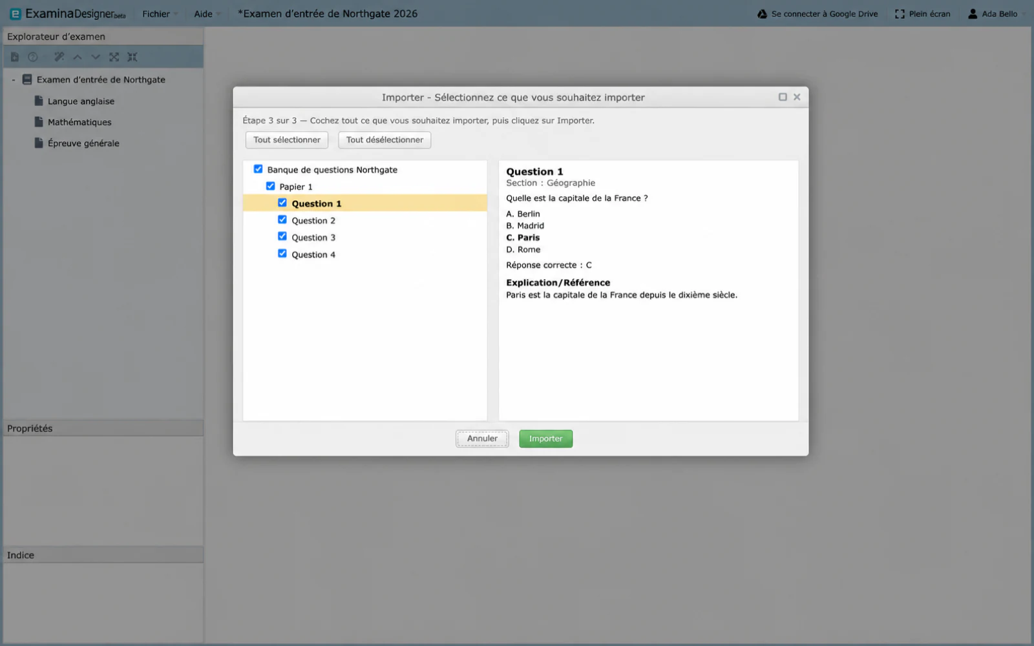
Task: Click the Tout désélectionner button
Action: pyautogui.click(x=385, y=140)
